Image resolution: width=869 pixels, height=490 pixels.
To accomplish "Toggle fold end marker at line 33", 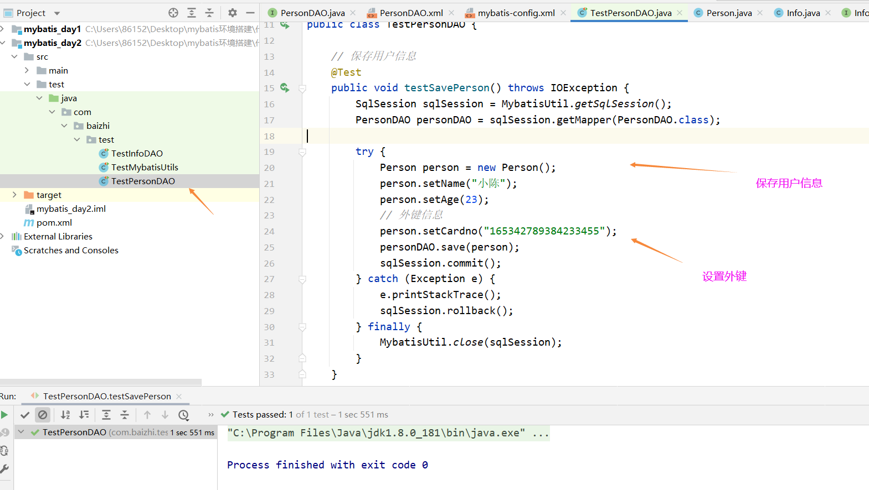I will 302,374.
